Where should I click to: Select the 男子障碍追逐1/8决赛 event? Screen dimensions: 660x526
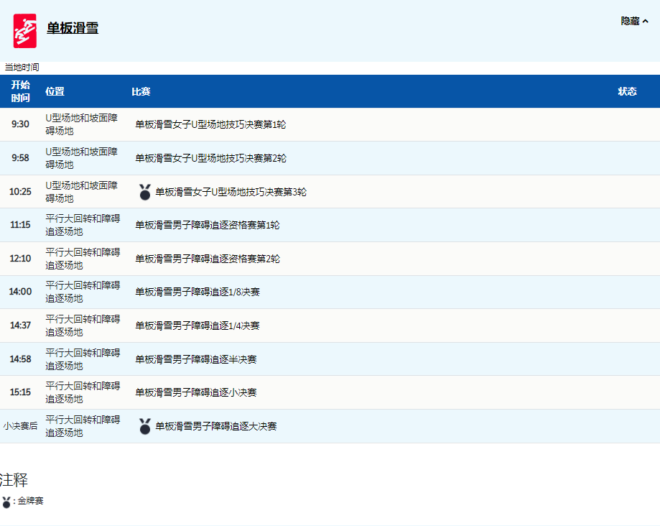[x=197, y=292]
